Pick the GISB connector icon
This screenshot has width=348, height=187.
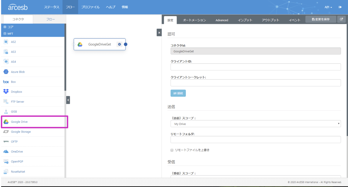click(x=6, y=112)
